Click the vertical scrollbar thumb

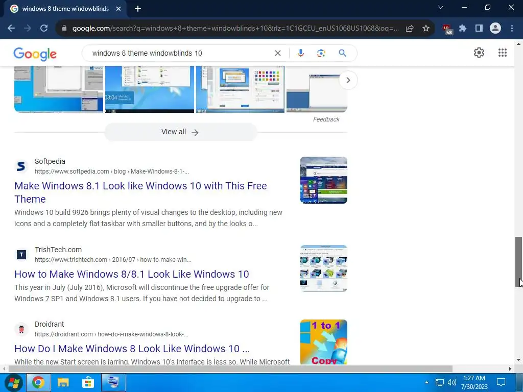coord(518,262)
